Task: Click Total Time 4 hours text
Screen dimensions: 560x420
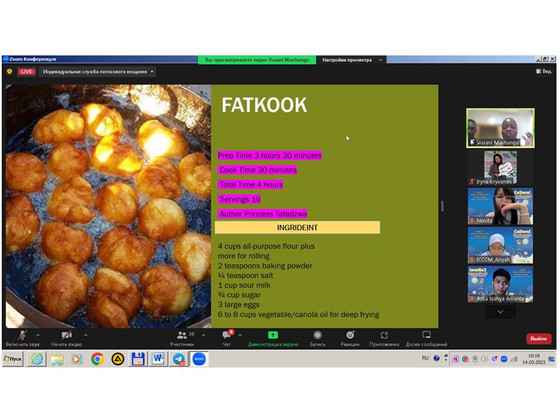Action: tap(251, 184)
